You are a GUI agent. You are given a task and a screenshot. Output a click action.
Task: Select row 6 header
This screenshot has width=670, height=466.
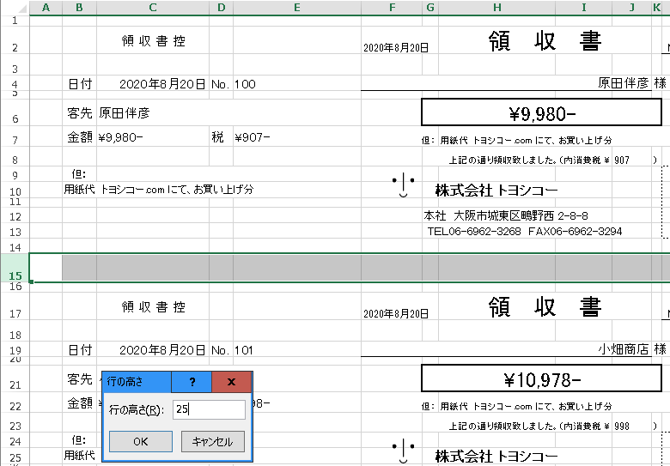(x=15, y=118)
